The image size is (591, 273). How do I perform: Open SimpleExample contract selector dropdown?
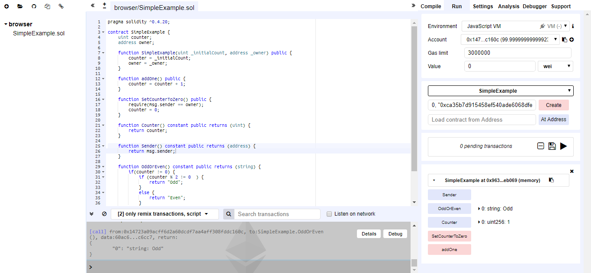pos(501,91)
